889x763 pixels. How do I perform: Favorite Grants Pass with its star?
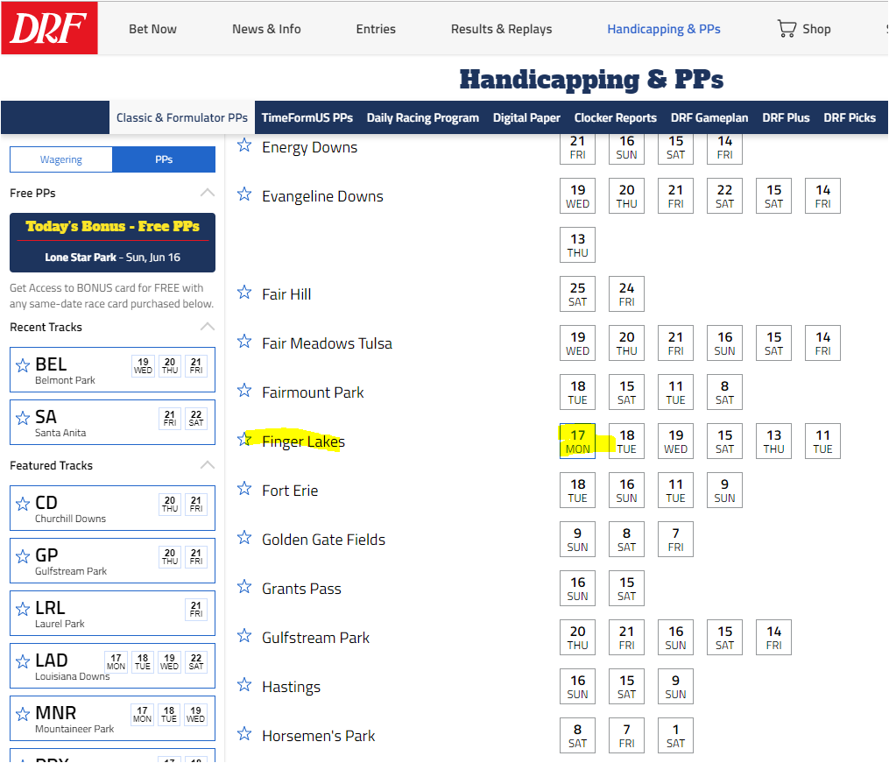[244, 587]
